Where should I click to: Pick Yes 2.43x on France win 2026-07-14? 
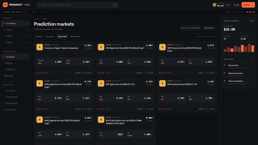coord(173,98)
